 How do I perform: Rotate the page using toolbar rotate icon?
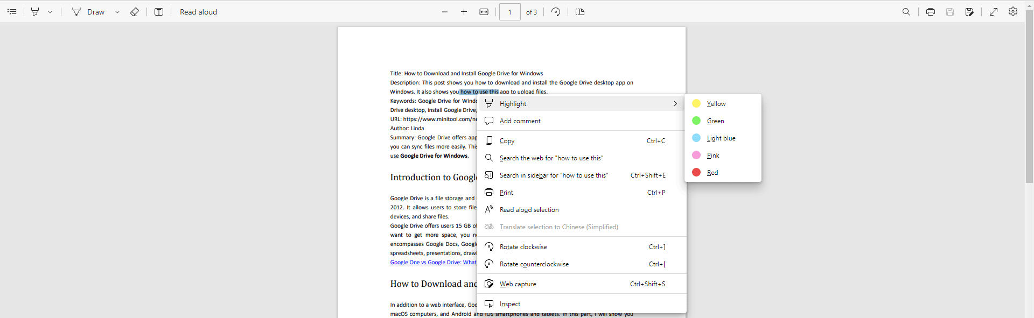coord(556,12)
